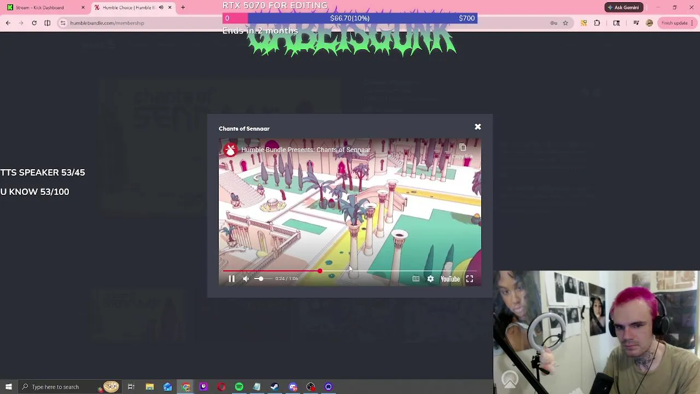
Task: Close the Humble Choice tab
Action: tap(170, 8)
